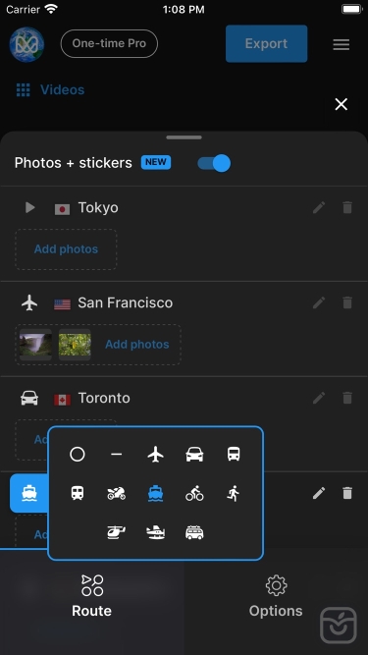Open transport picker for San Francisco airplane
This screenshot has width=368, height=655.
29,302
